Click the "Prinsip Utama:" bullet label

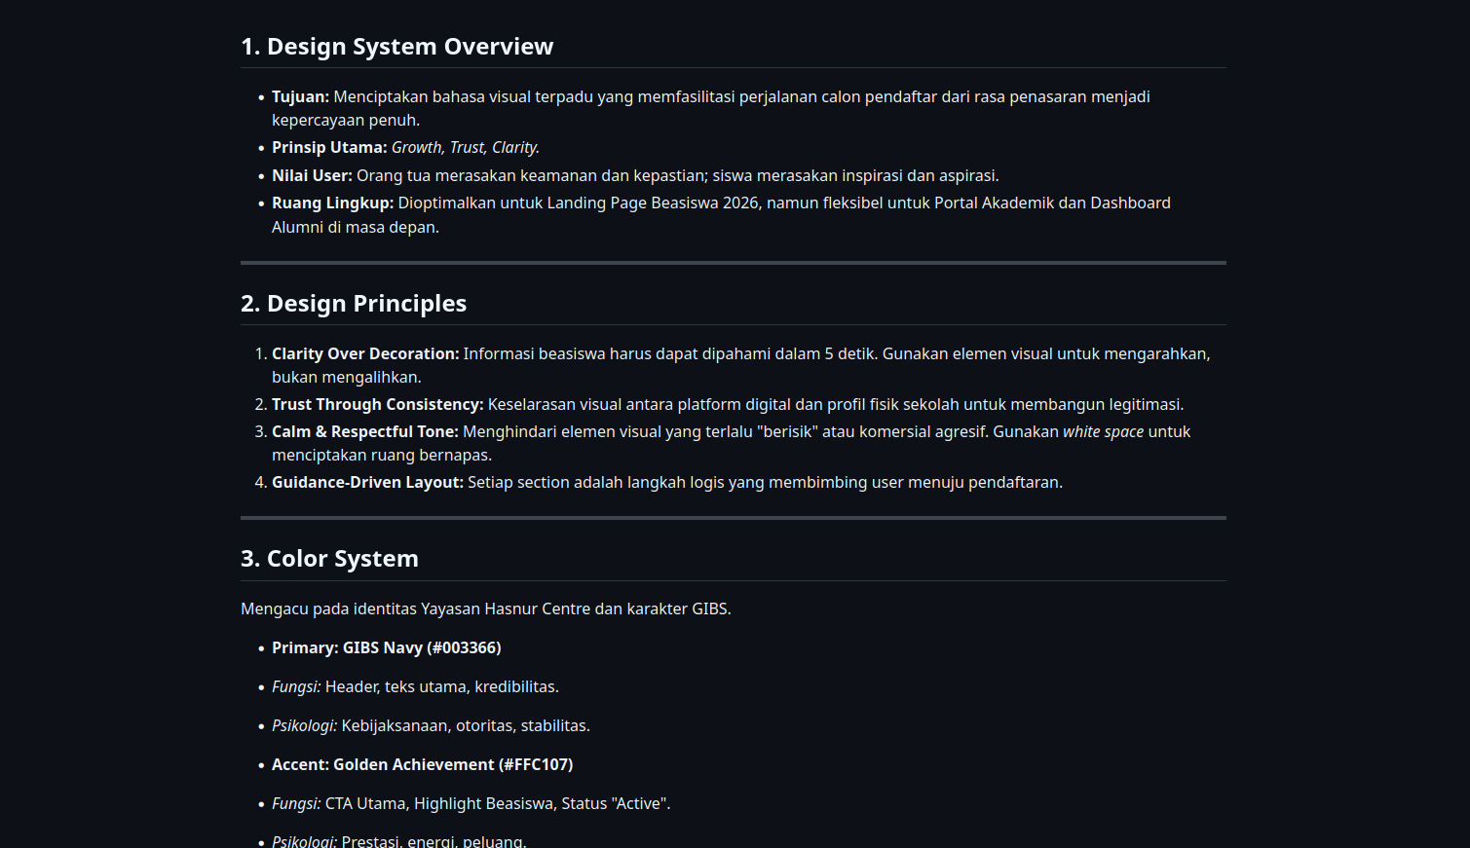[x=329, y=148]
